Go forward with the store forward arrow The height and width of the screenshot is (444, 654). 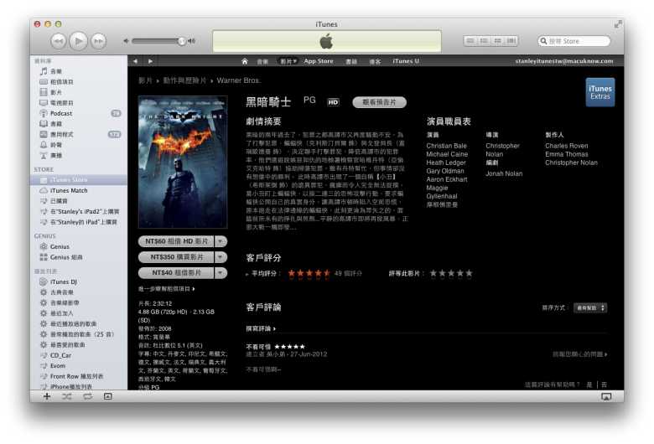(x=150, y=61)
